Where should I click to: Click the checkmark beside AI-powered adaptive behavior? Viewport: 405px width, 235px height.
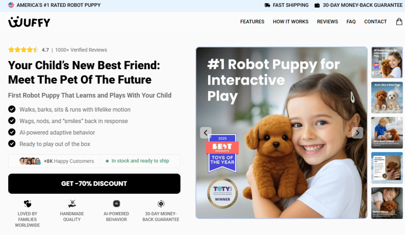tap(11, 132)
